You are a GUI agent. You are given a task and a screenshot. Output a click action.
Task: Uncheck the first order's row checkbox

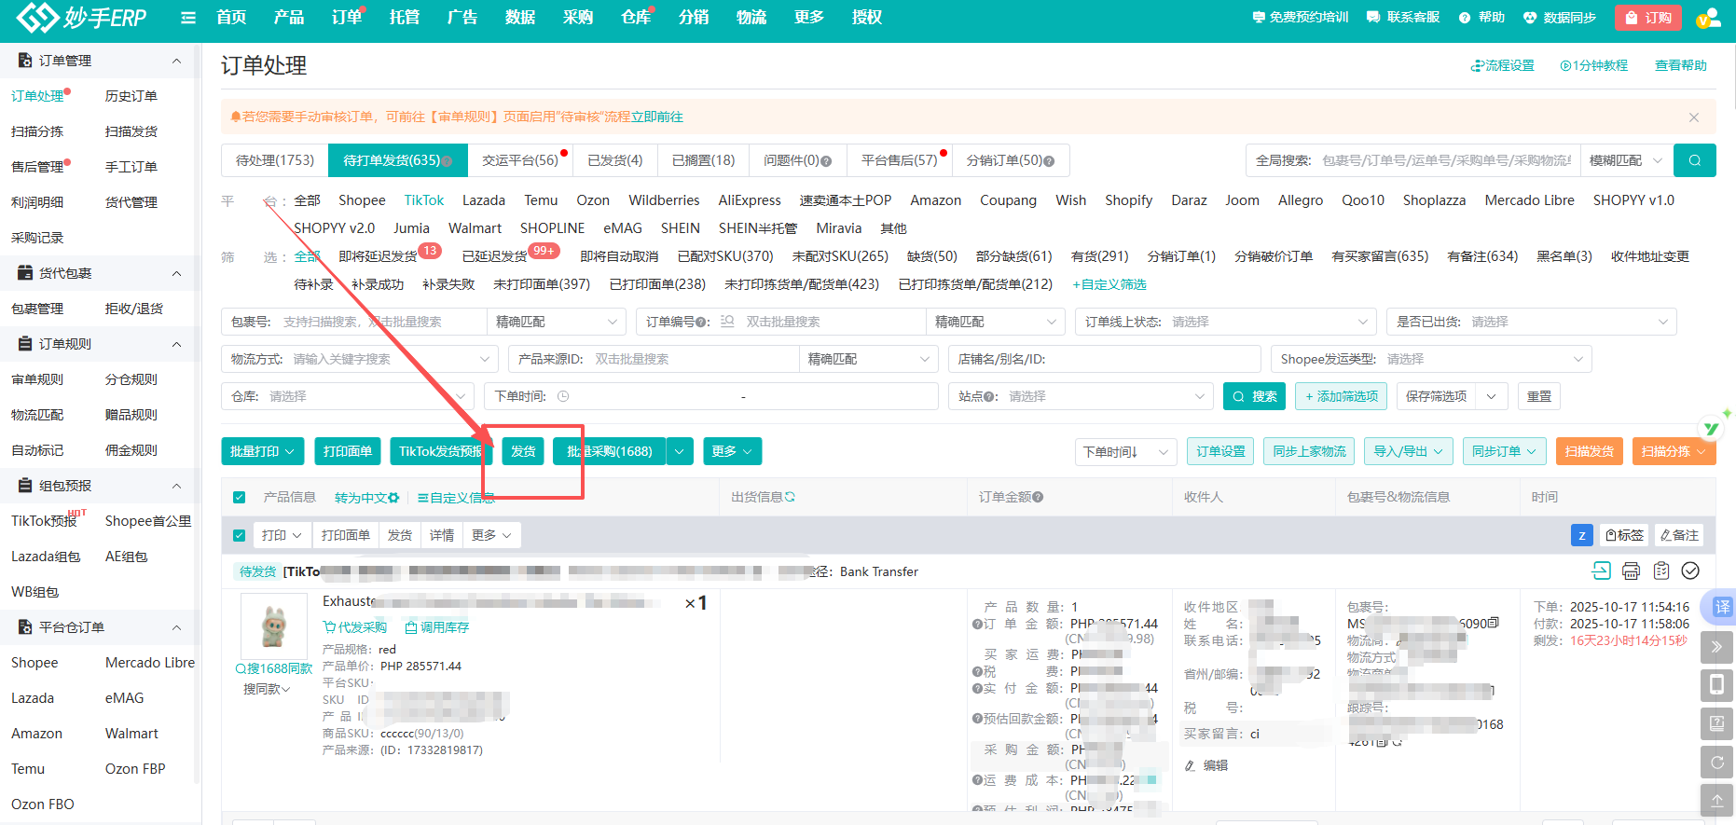click(x=240, y=535)
